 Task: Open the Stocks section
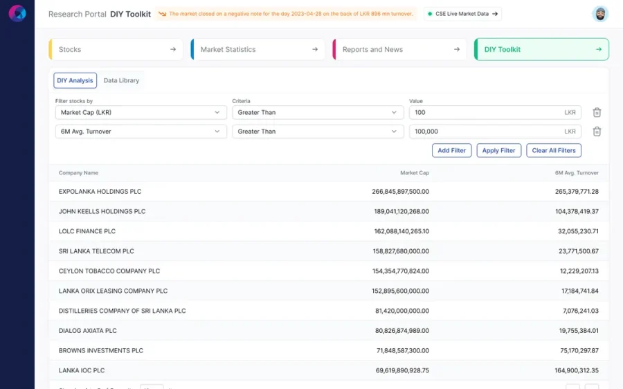pos(116,49)
